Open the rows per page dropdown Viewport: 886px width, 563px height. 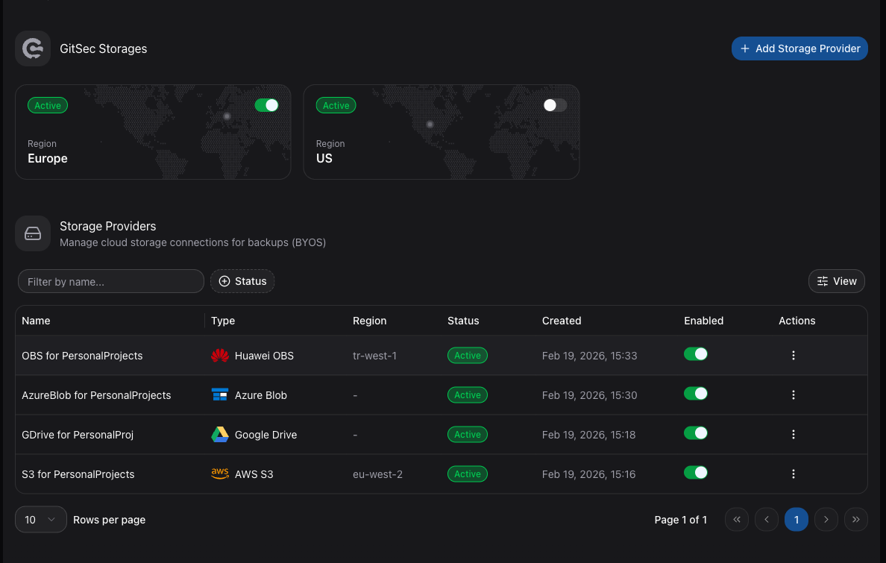pyautogui.click(x=40, y=519)
